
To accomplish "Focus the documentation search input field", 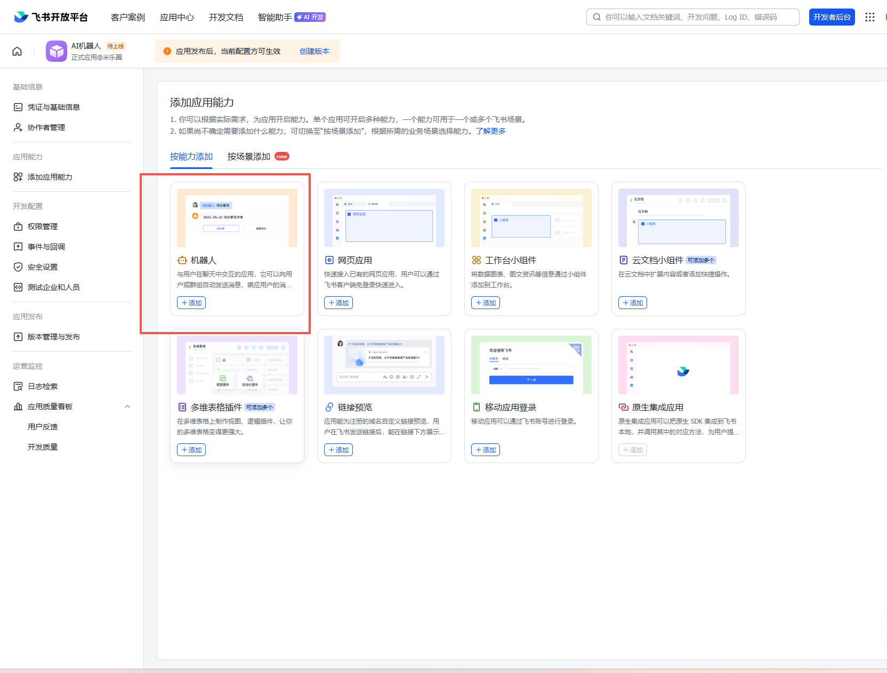I will click(698, 17).
